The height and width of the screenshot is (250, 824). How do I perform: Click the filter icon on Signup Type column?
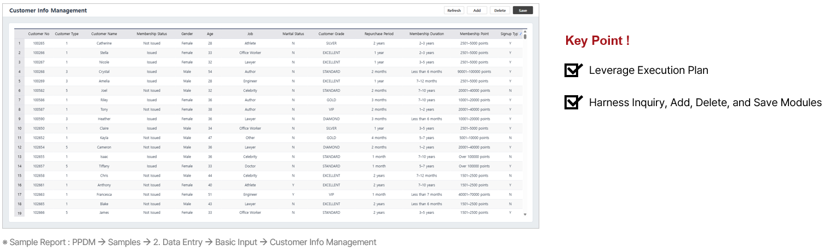521,34
